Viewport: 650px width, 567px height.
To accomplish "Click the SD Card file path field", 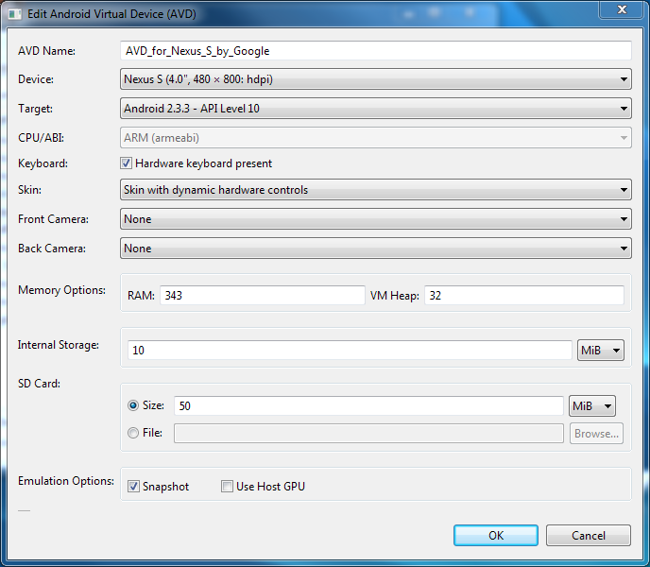I will 368,434.
